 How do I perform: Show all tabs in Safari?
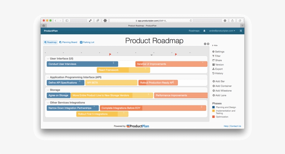pyautogui.click(x=240, y=21)
